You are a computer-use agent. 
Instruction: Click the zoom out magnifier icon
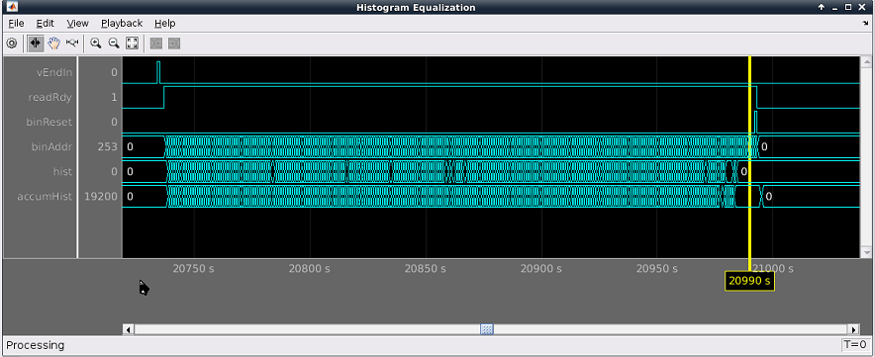point(114,43)
